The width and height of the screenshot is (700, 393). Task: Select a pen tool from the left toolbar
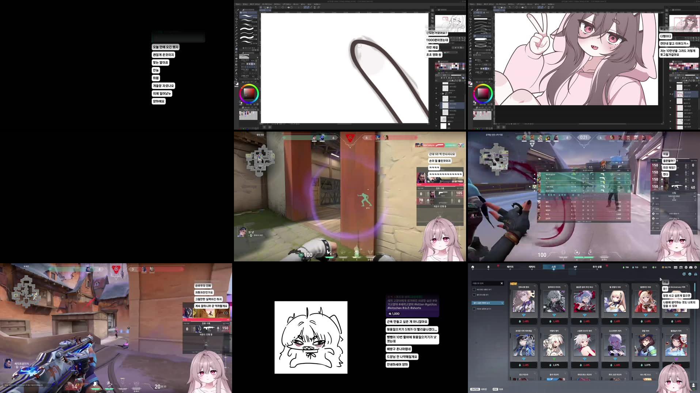pyautogui.click(x=236, y=31)
